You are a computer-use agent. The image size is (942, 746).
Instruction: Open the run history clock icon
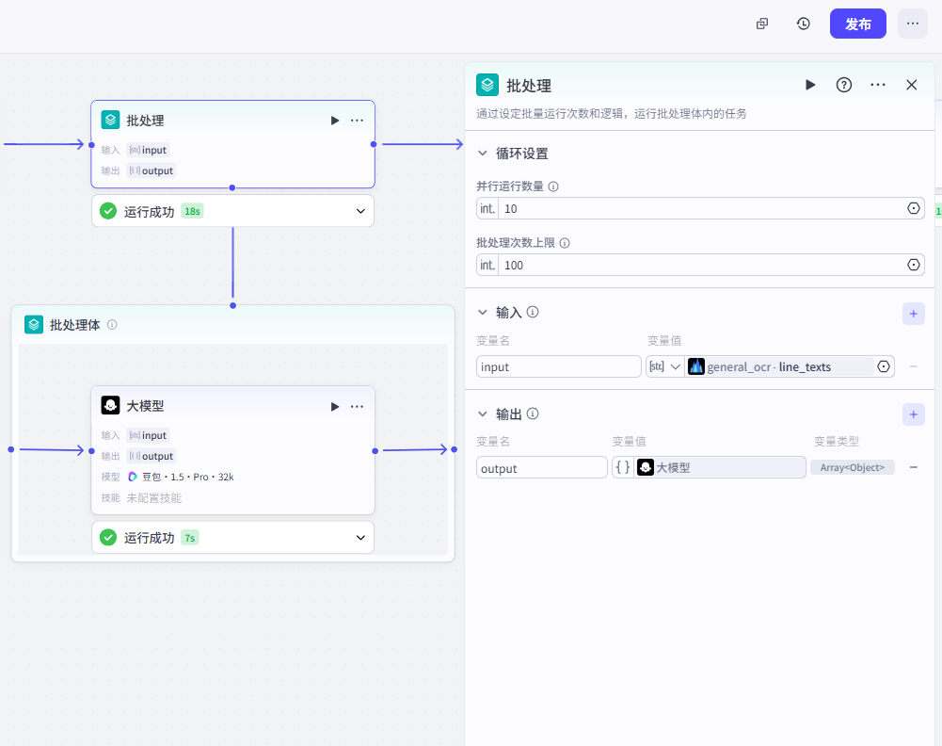coord(804,24)
